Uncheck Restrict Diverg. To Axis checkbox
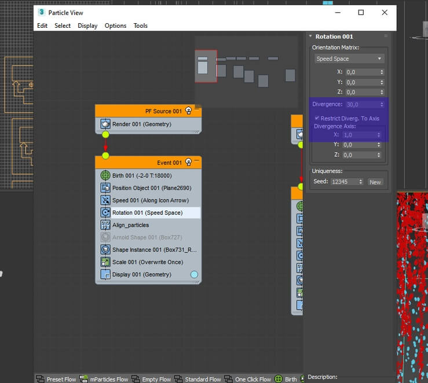Screen dimensions: 428x383 pos(317,118)
